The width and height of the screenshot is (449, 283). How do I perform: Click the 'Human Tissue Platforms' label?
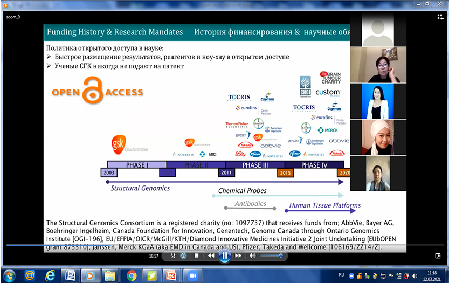324,205
